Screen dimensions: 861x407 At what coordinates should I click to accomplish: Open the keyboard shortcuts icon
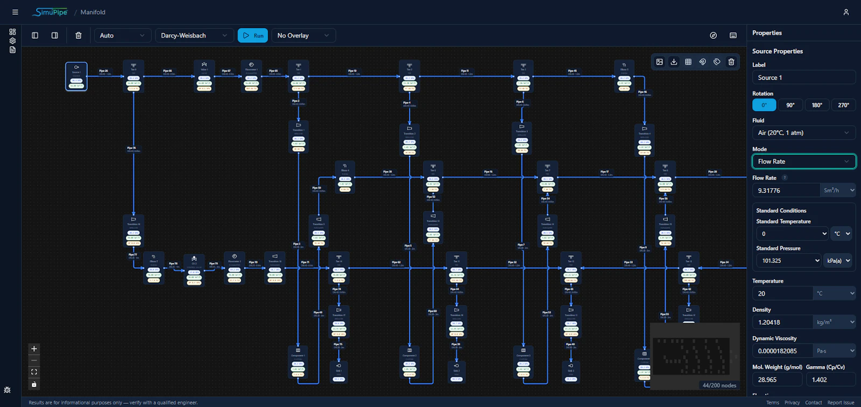[733, 35]
